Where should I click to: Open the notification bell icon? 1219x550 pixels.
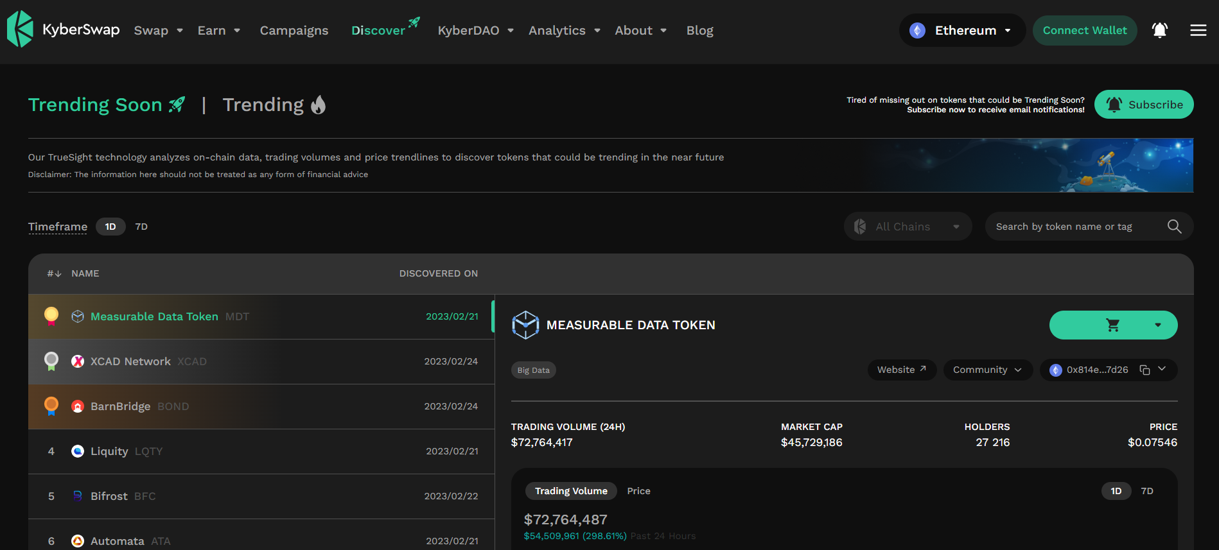pyautogui.click(x=1159, y=30)
